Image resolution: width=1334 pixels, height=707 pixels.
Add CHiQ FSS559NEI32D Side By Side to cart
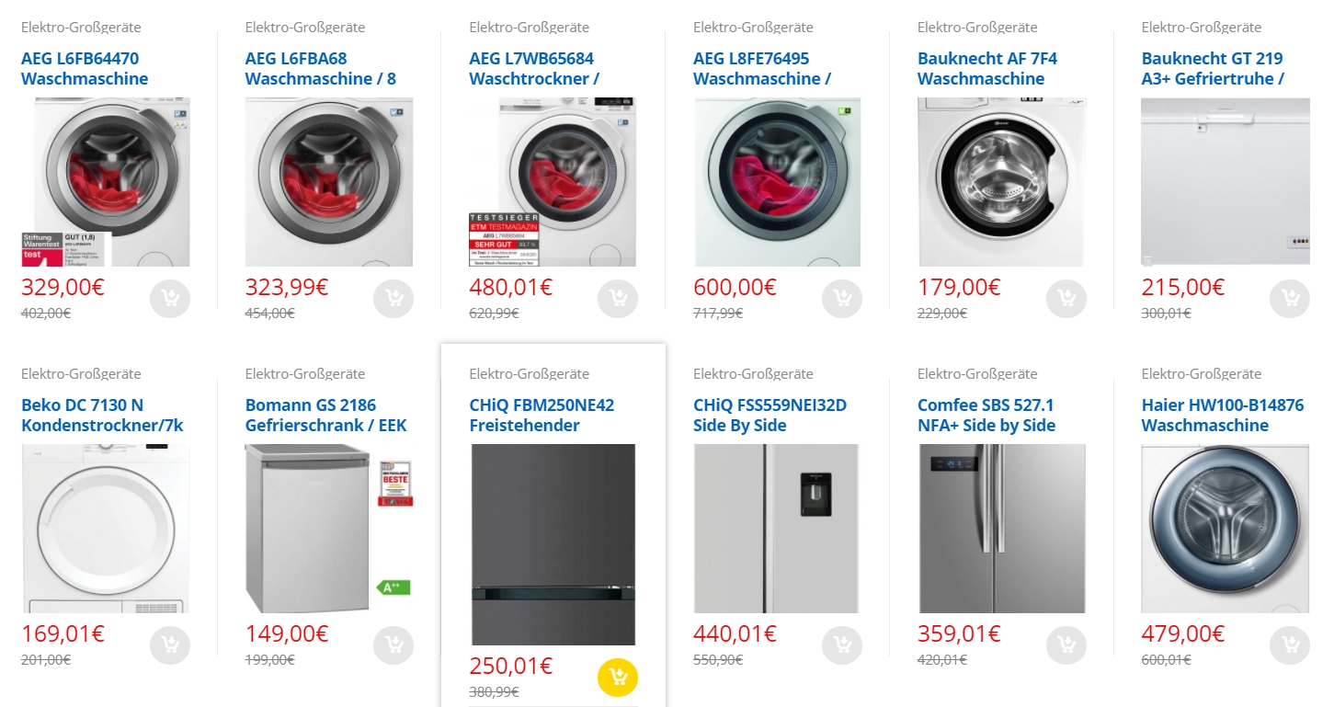pos(842,644)
